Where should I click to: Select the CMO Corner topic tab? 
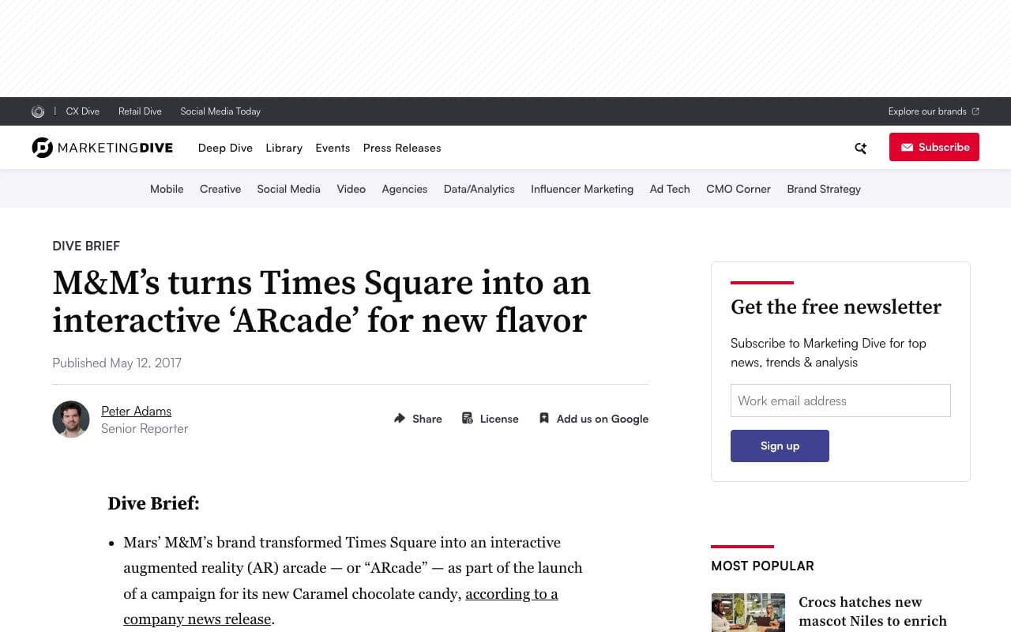(x=739, y=189)
